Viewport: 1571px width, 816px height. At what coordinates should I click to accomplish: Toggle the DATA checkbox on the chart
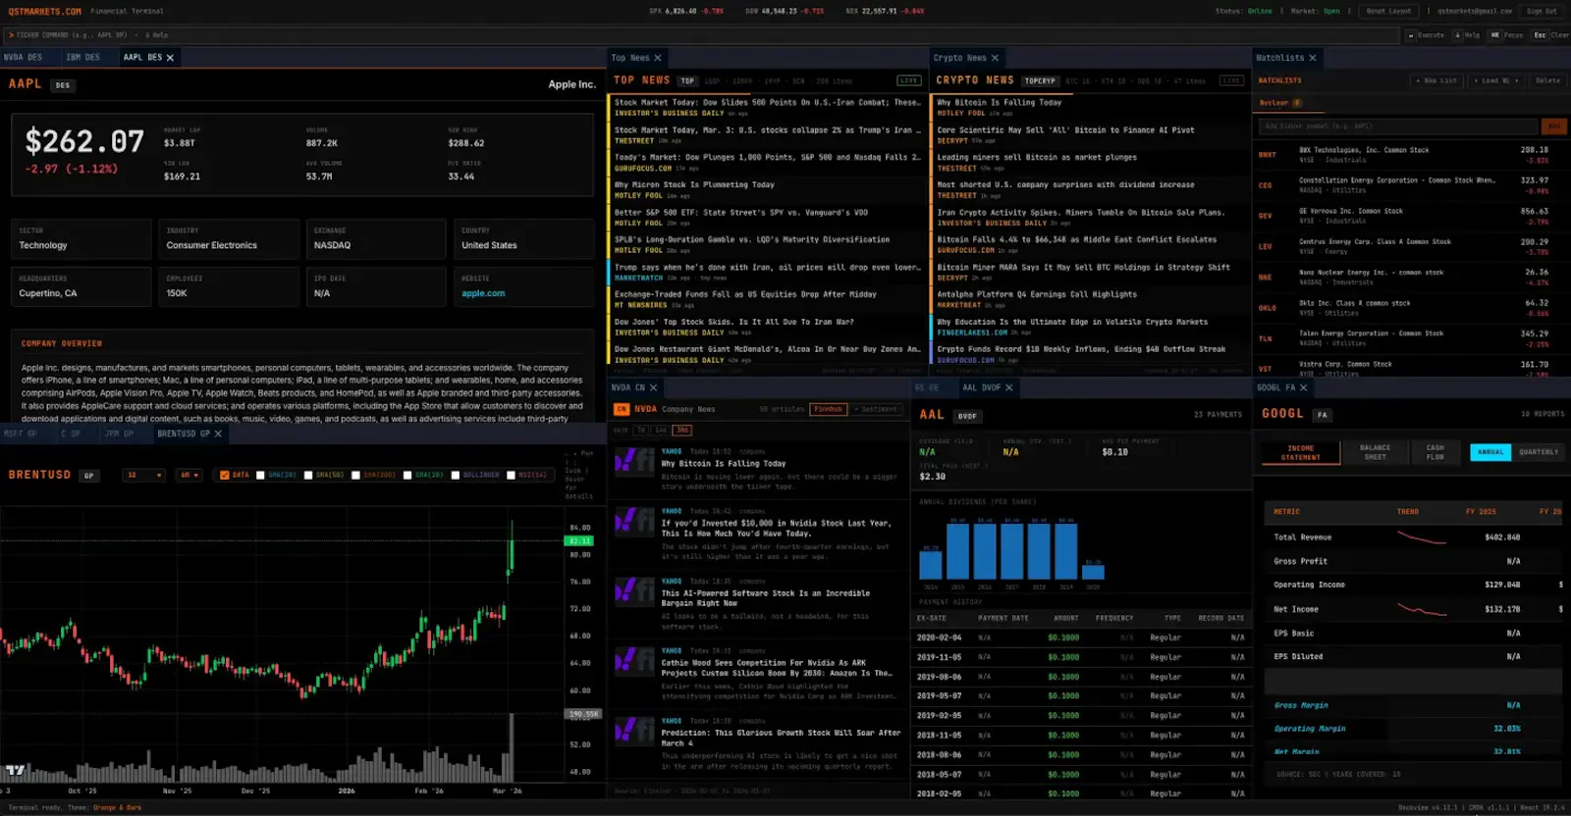tap(225, 475)
